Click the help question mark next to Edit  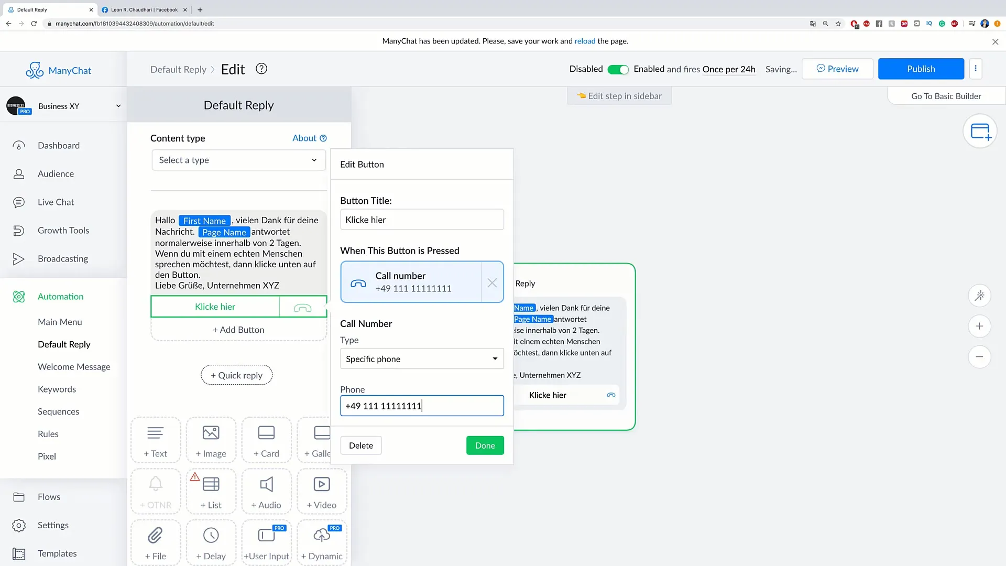(x=261, y=69)
